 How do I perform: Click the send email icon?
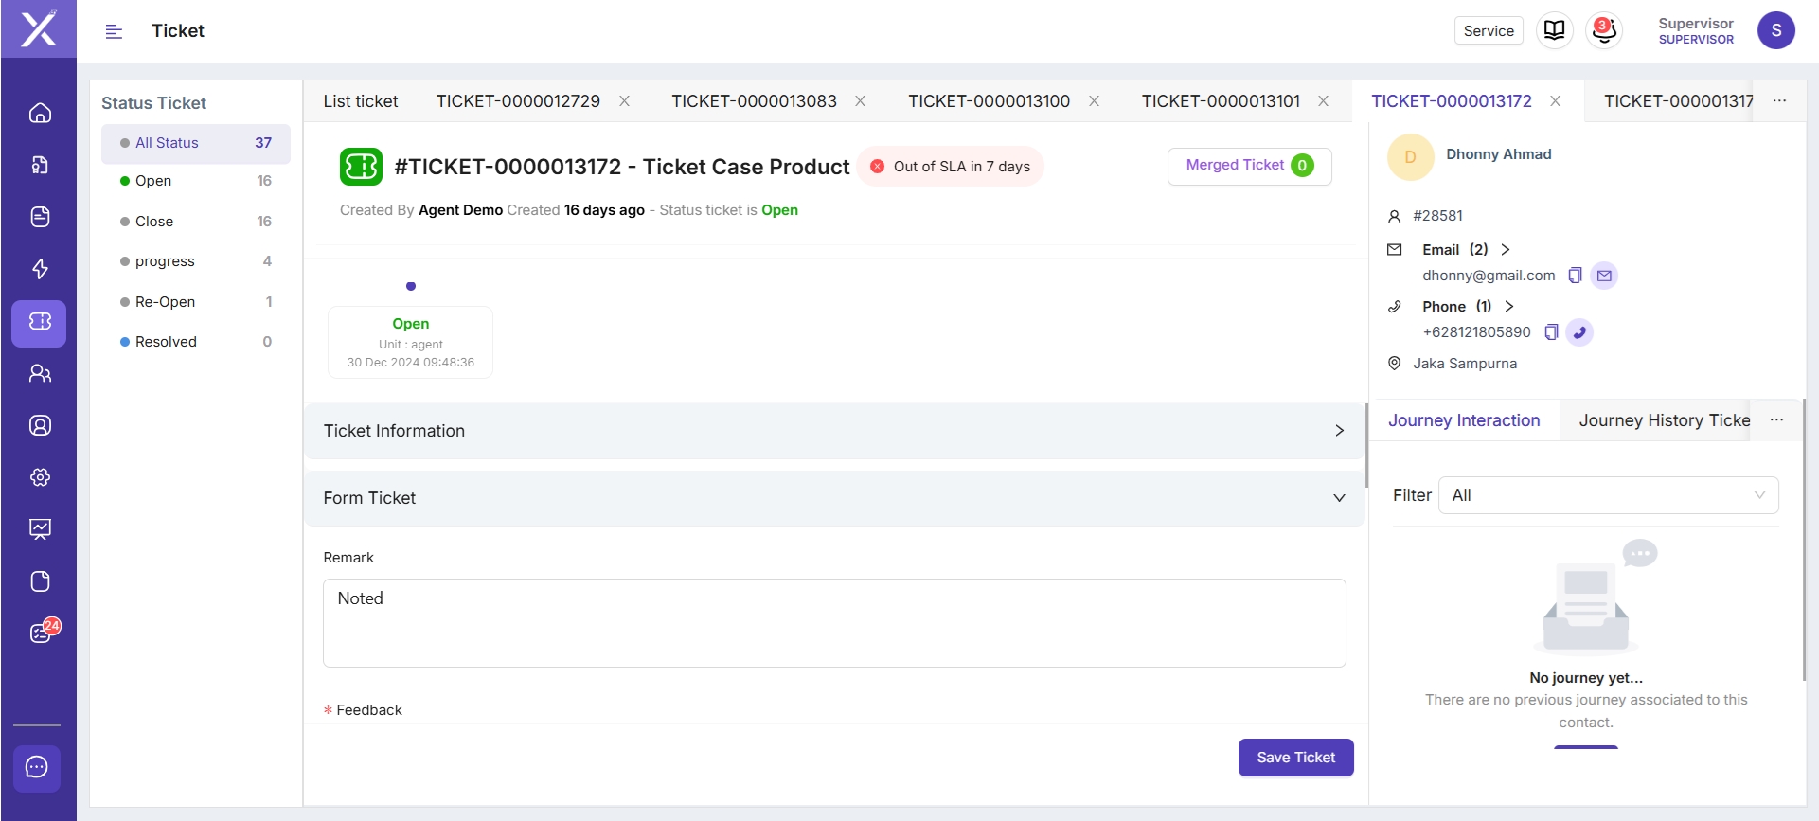click(x=1604, y=276)
